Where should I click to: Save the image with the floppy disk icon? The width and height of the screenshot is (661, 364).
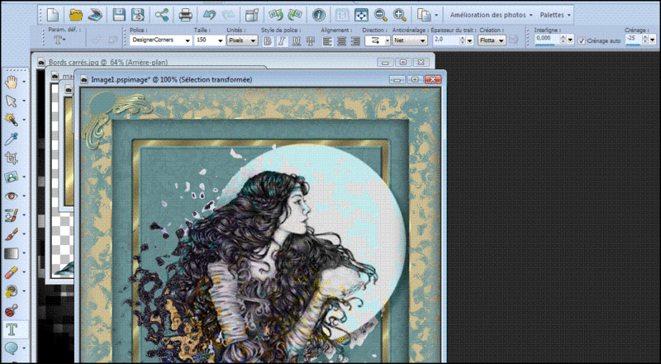(x=119, y=15)
